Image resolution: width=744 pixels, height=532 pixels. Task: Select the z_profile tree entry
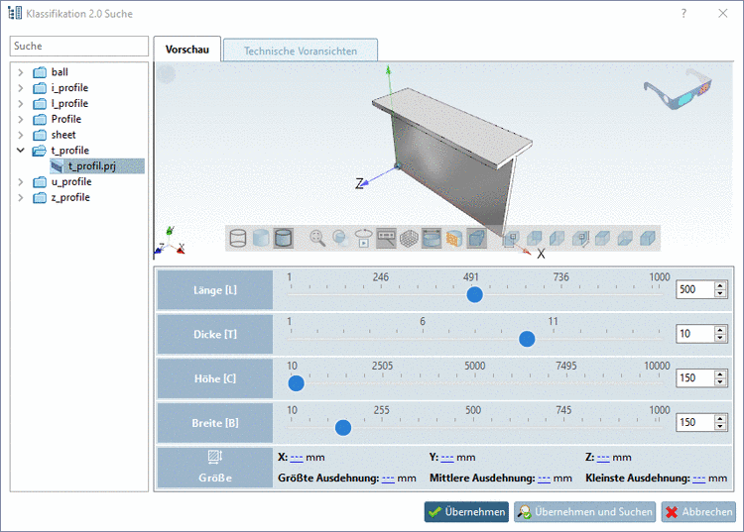70,197
